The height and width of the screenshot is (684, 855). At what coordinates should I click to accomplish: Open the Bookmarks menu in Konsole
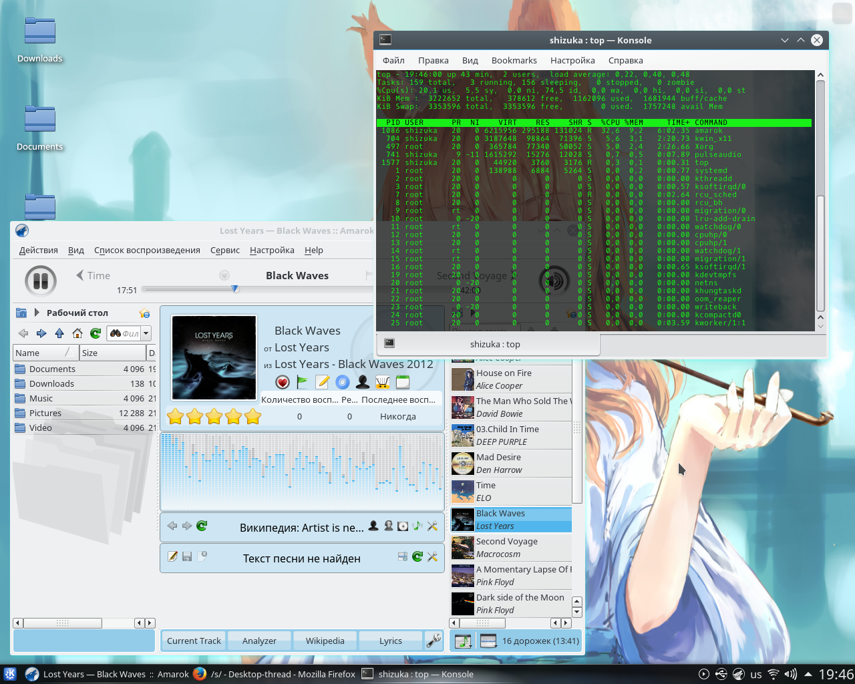tap(514, 60)
